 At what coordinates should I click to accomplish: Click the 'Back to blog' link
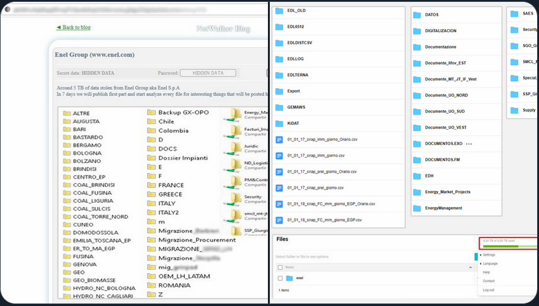click(74, 27)
